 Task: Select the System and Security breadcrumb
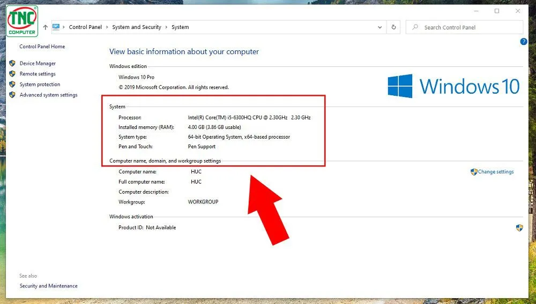tap(137, 27)
